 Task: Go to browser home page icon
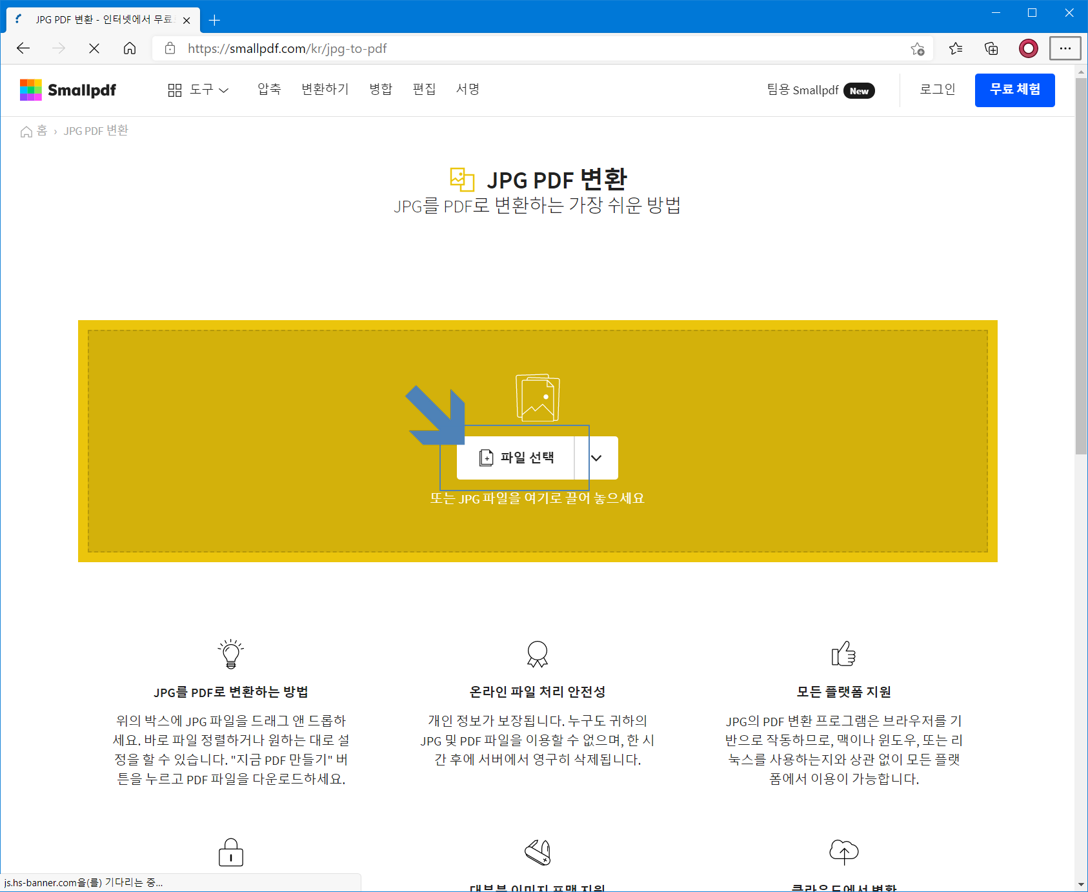tap(130, 48)
